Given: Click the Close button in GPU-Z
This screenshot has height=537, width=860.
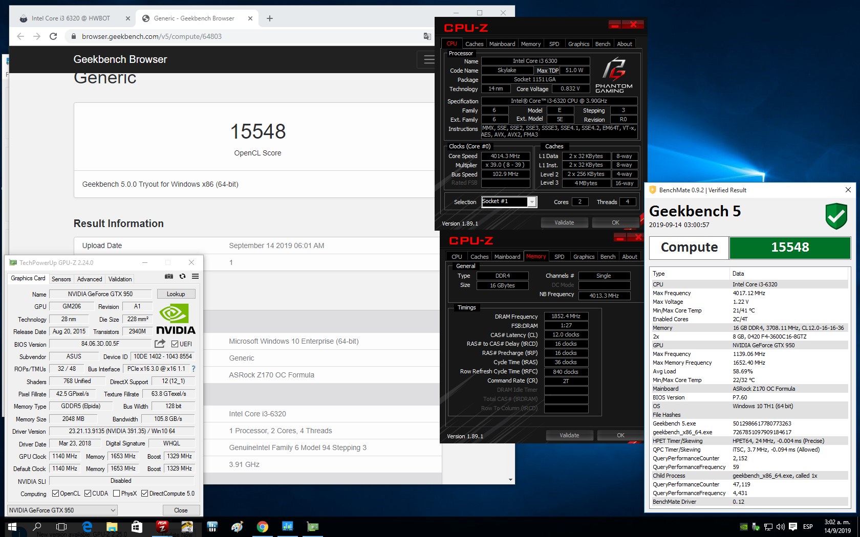Looking at the screenshot, I should 181,510.
